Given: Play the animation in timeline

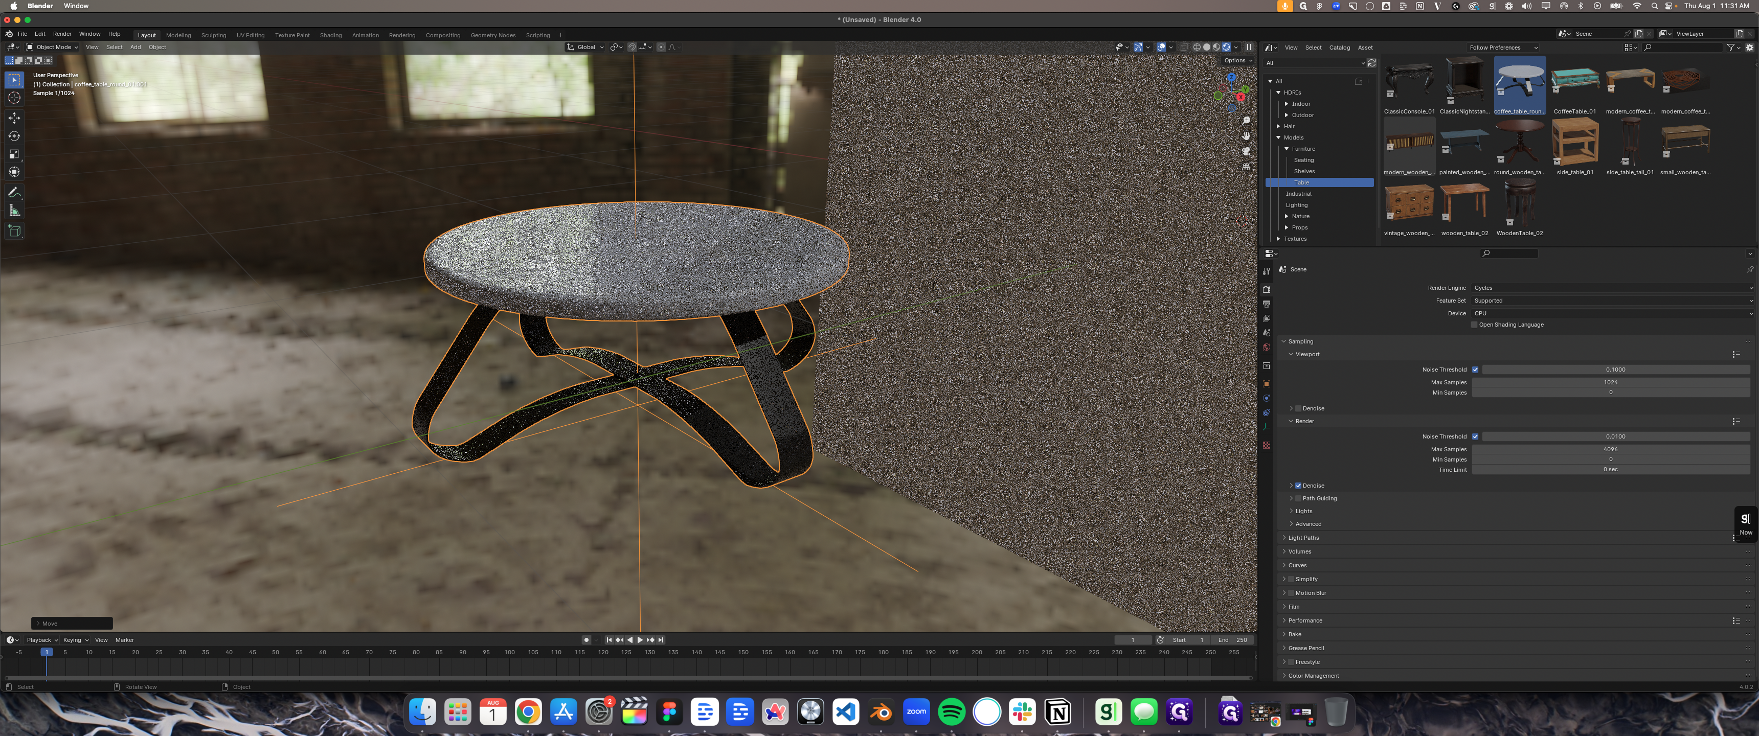Looking at the screenshot, I should tap(640, 640).
